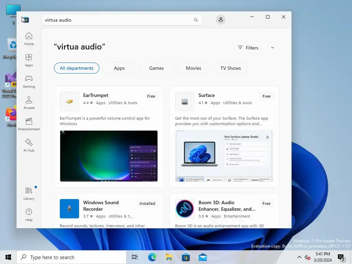This screenshot has height=264, width=352.
Task: Click the 3.9 star rating of Boom 3D
Action: point(203,216)
